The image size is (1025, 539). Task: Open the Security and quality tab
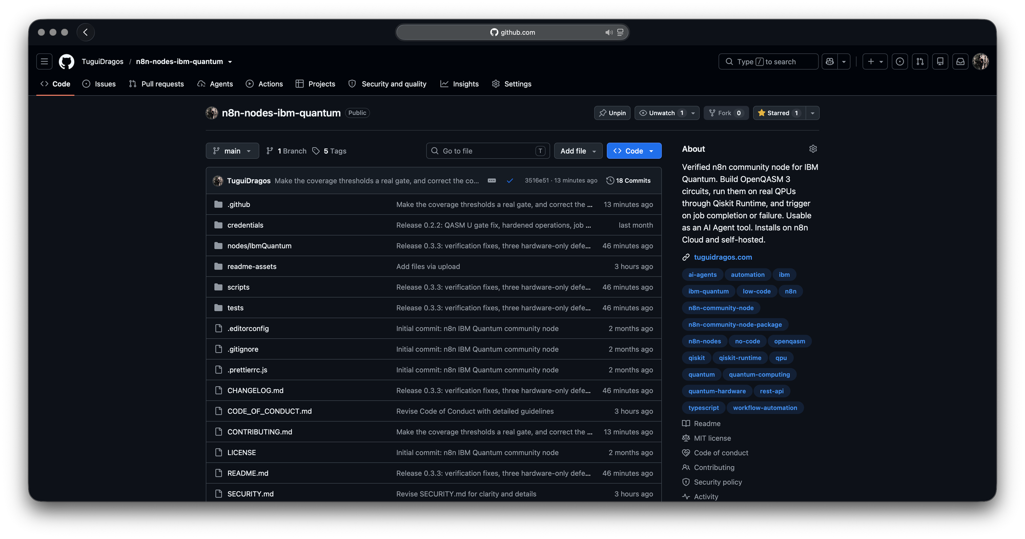tap(387, 84)
